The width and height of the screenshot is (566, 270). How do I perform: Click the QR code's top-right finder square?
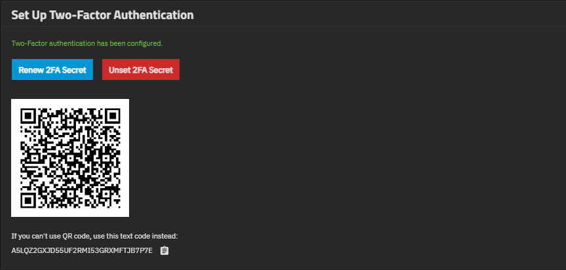(x=111, y=117)
